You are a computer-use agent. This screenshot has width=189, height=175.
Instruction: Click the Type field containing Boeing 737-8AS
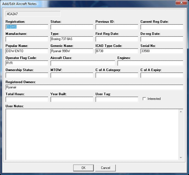tap(72, 39)
